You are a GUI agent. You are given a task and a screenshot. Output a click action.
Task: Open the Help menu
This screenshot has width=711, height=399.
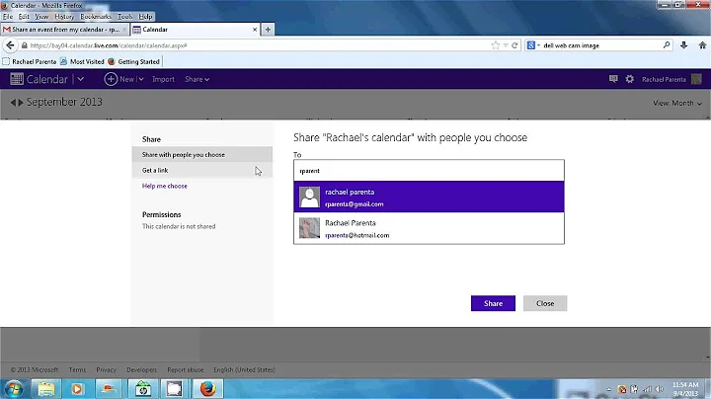click(145, 17)
